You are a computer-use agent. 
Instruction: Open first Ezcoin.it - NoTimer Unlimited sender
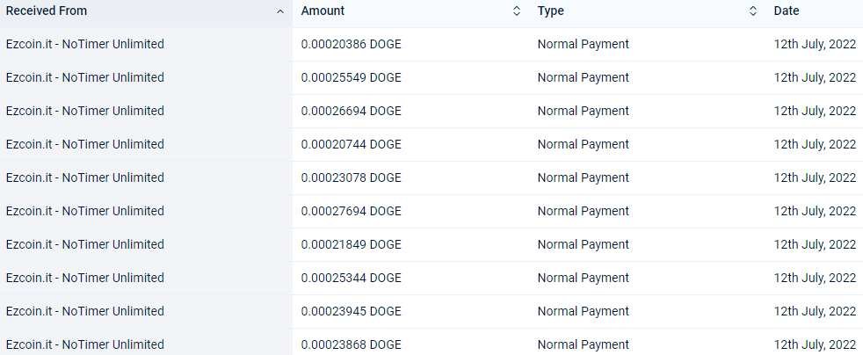click(84, 44)
